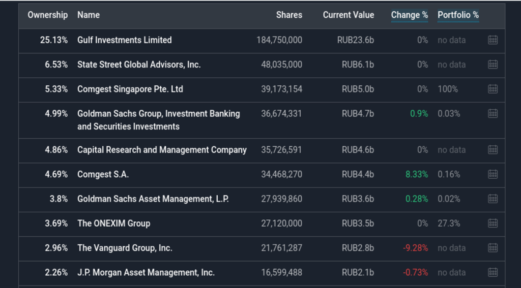
Task: Select The Vanguard Group, Inc. name
Action: (x=125, y=248)
